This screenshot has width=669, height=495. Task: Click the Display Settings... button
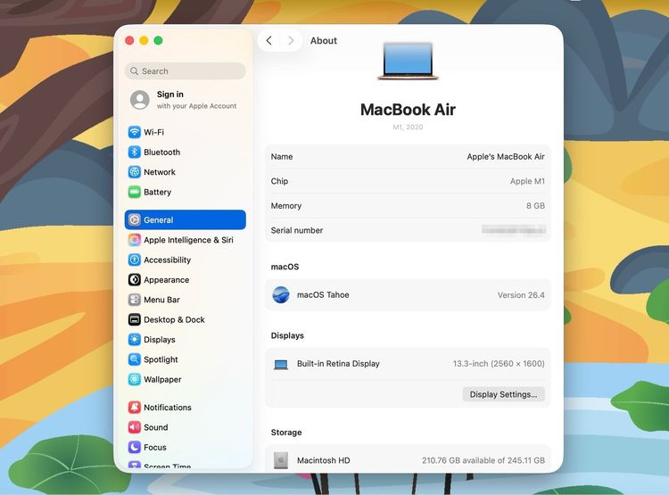pos(503,394)
